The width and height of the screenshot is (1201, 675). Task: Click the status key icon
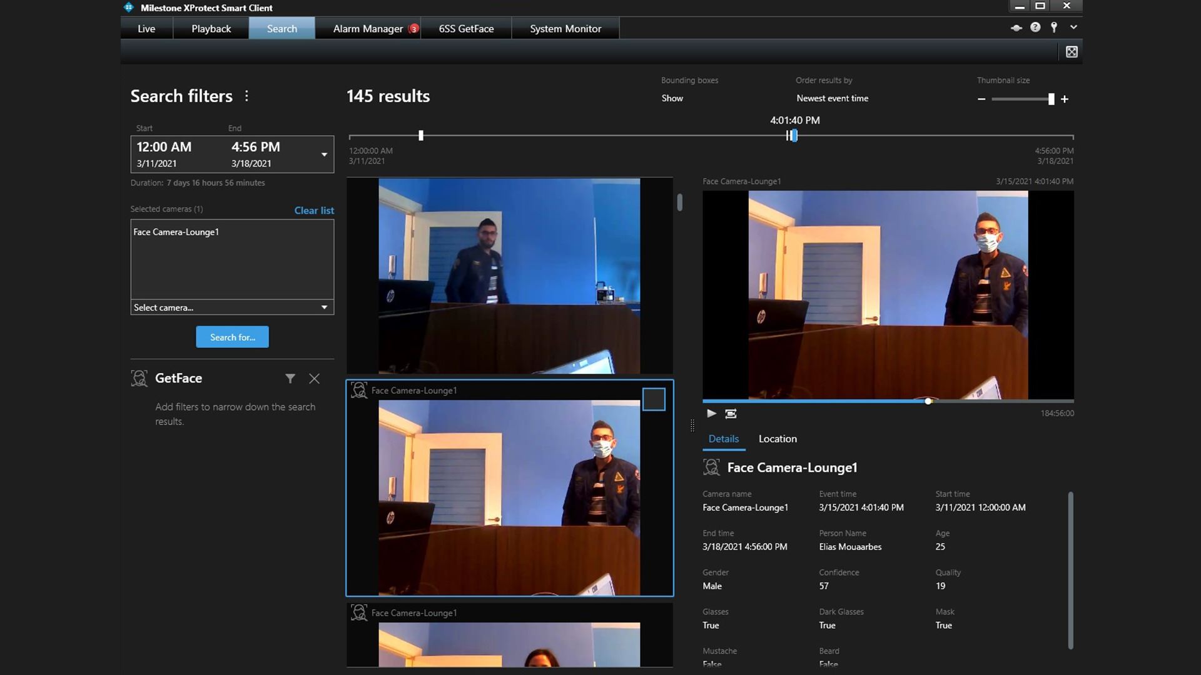1054,27
